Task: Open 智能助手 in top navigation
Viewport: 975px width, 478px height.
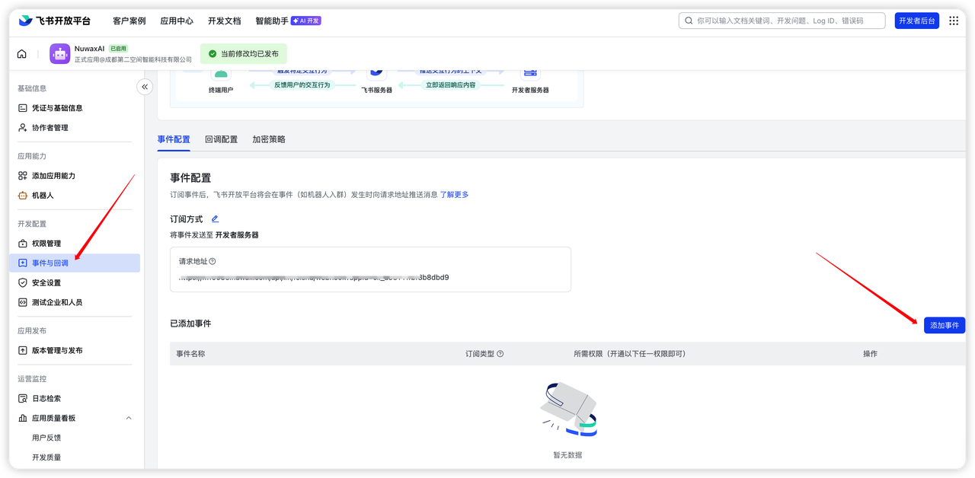Action: [272, 21]
